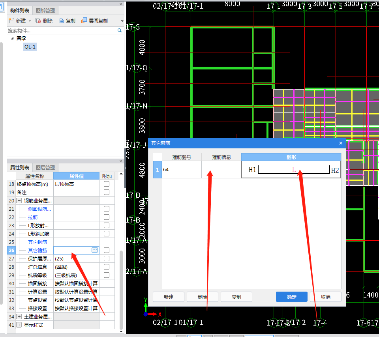Toggle 附加 checkbox for L形放射 row
The height and width of the screenshot is (337, 379).
tap(107, 225)
